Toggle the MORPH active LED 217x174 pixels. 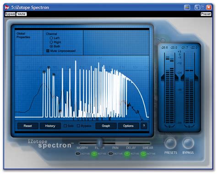[78, 153]
